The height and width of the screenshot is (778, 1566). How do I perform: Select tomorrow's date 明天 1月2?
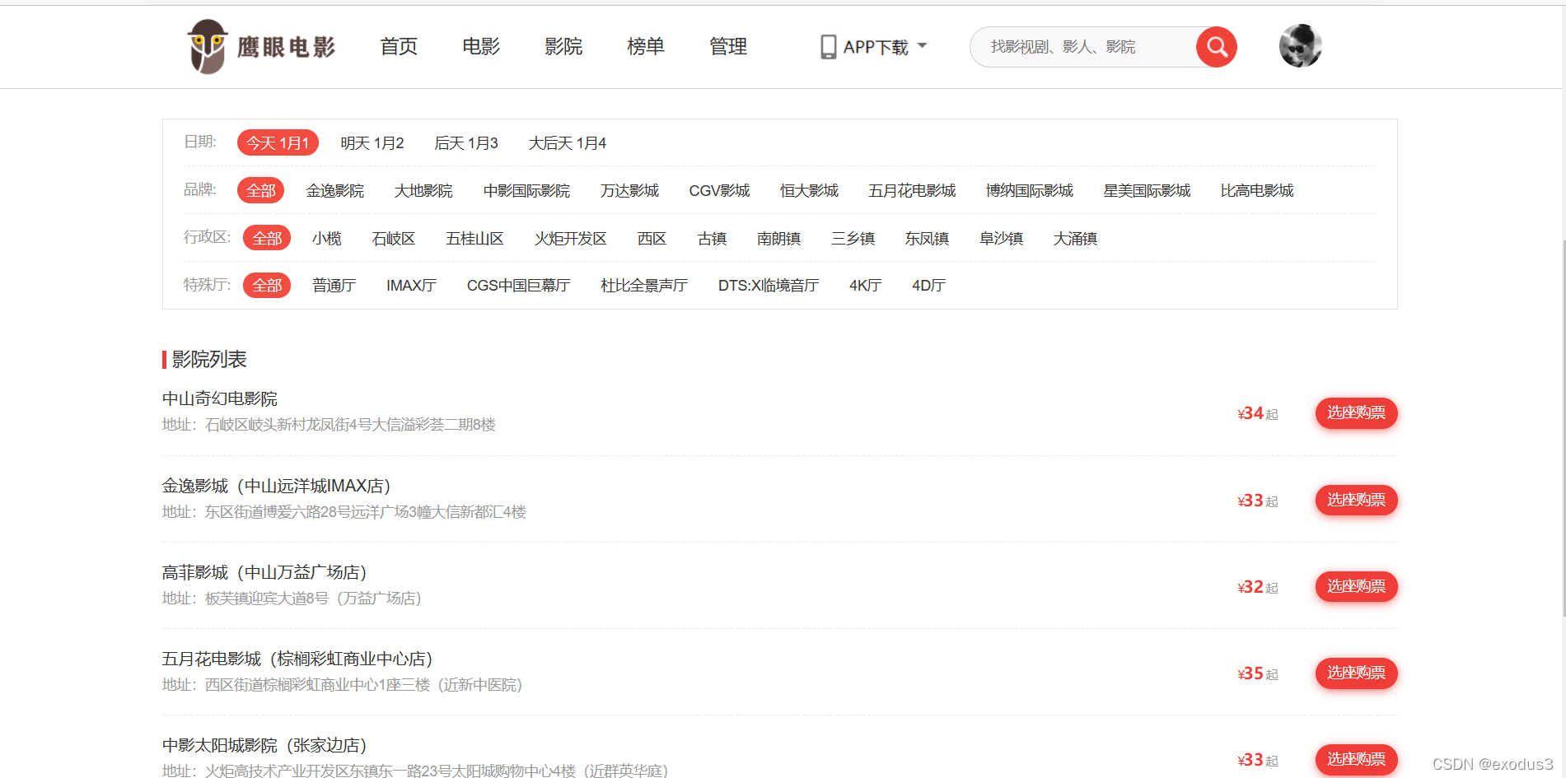pos(373,142)
